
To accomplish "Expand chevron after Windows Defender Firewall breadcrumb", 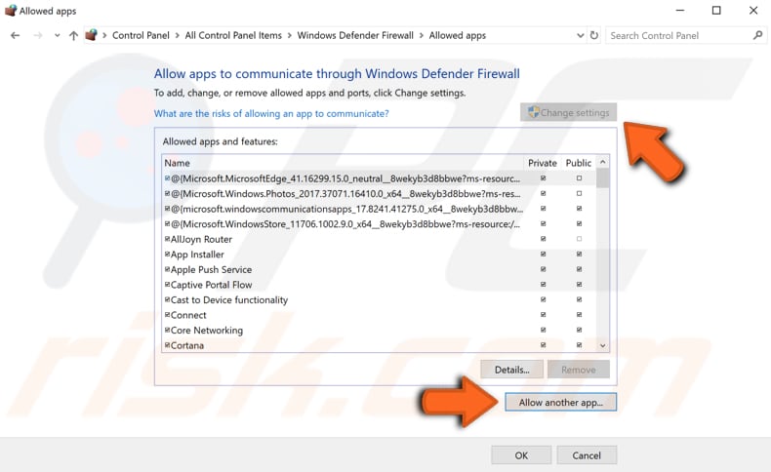I will pos(422,35).
